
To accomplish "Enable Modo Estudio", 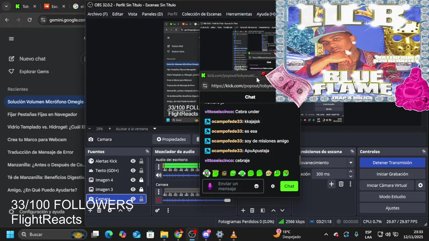I will point(392,196).
